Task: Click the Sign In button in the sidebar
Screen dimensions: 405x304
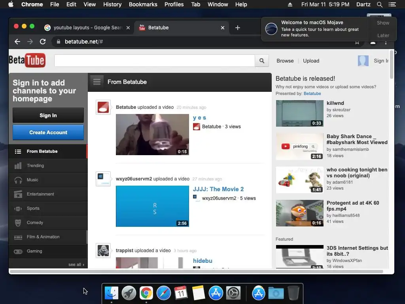Action: (48, 115)
